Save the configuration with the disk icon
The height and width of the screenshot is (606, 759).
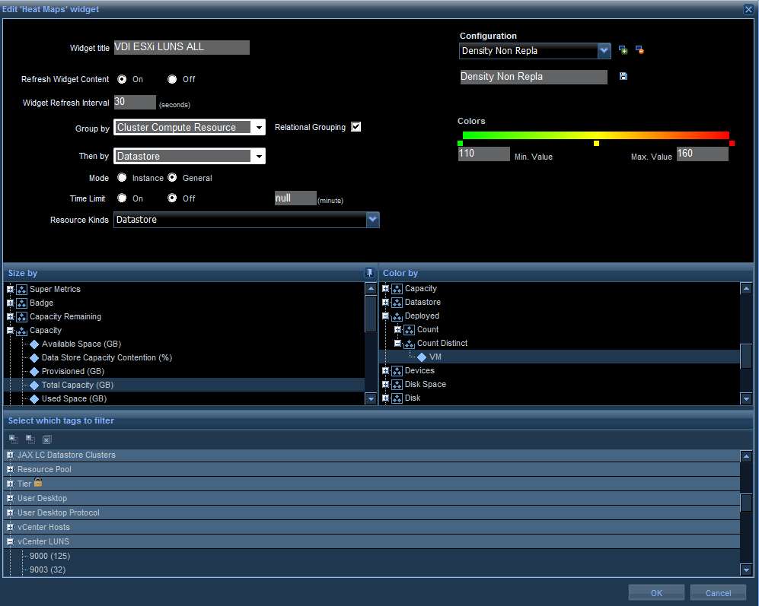click(x=623, y=77)
